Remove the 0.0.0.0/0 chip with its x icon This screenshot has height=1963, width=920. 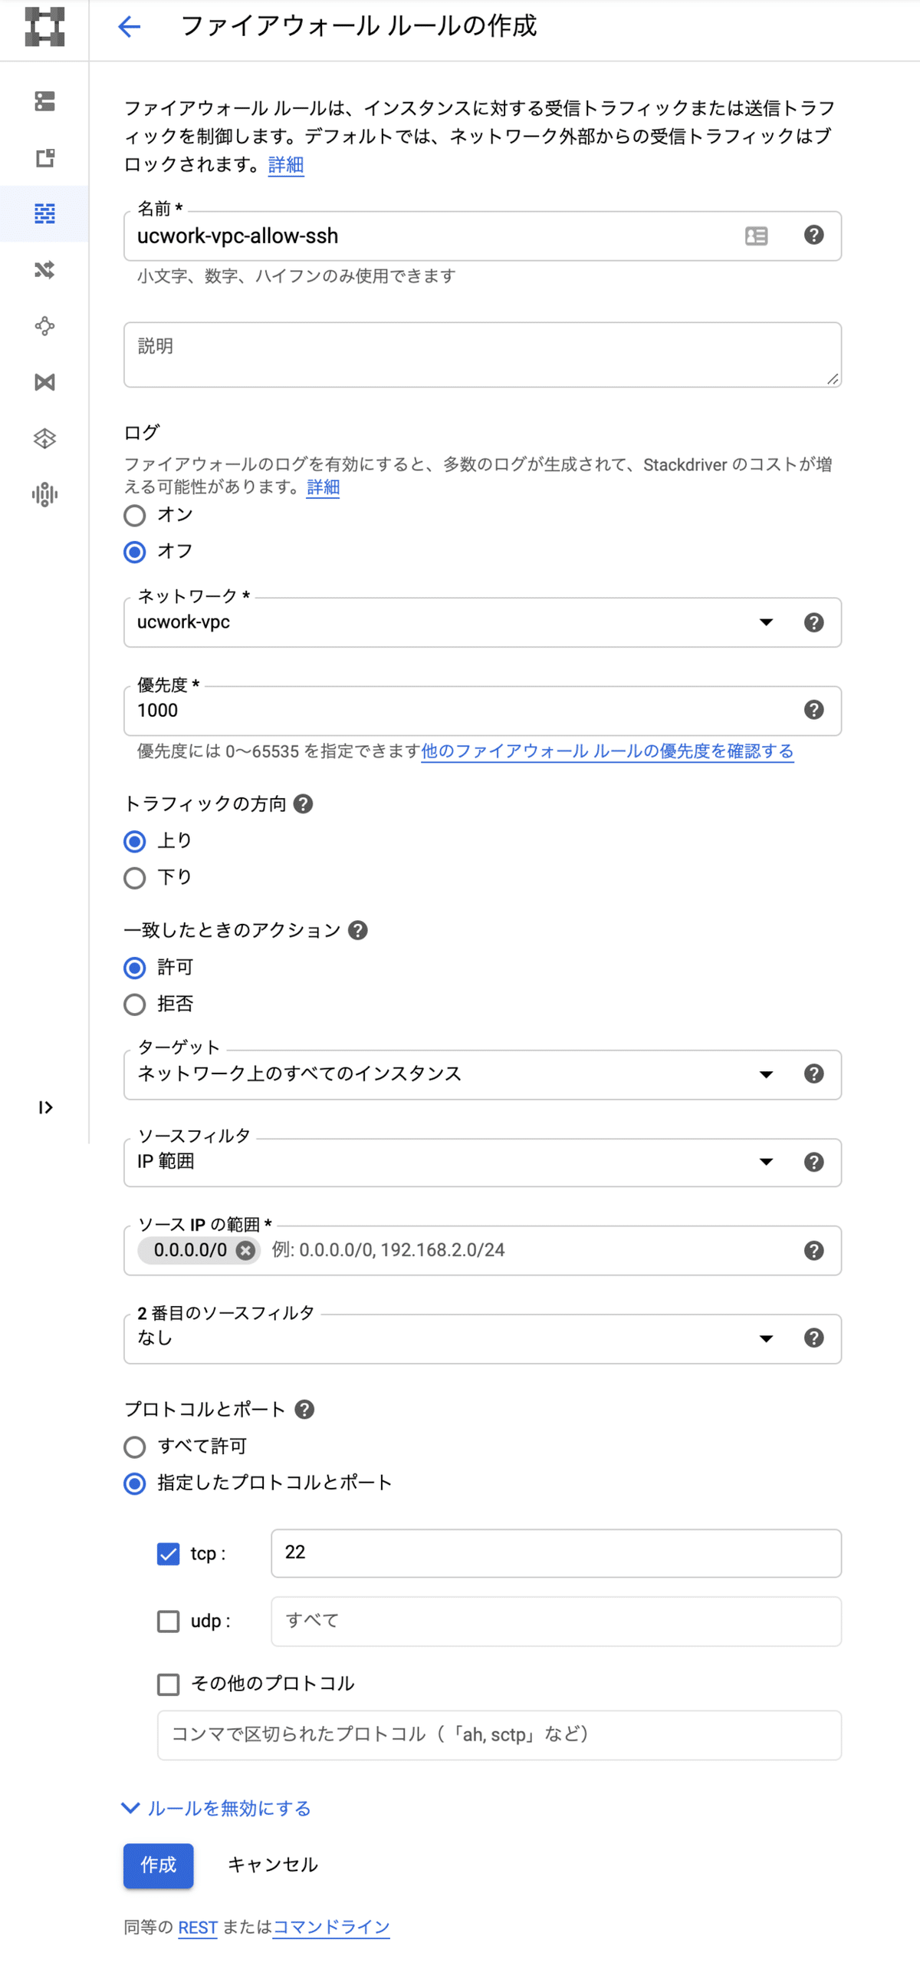click(x=245, y=1251)
